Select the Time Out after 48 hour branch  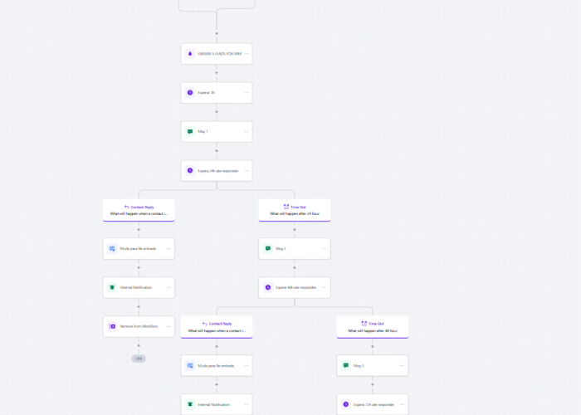coord(373,326)
